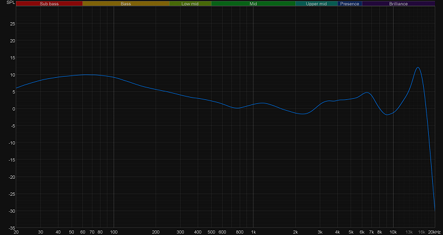Click the 5 dB level axis label
This screenshot has height=235, width=443.
click(x=14, y=92)
